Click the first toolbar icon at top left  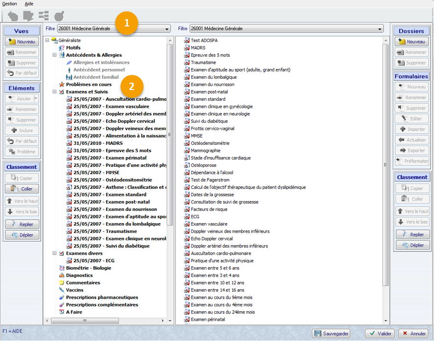(13, 16)
